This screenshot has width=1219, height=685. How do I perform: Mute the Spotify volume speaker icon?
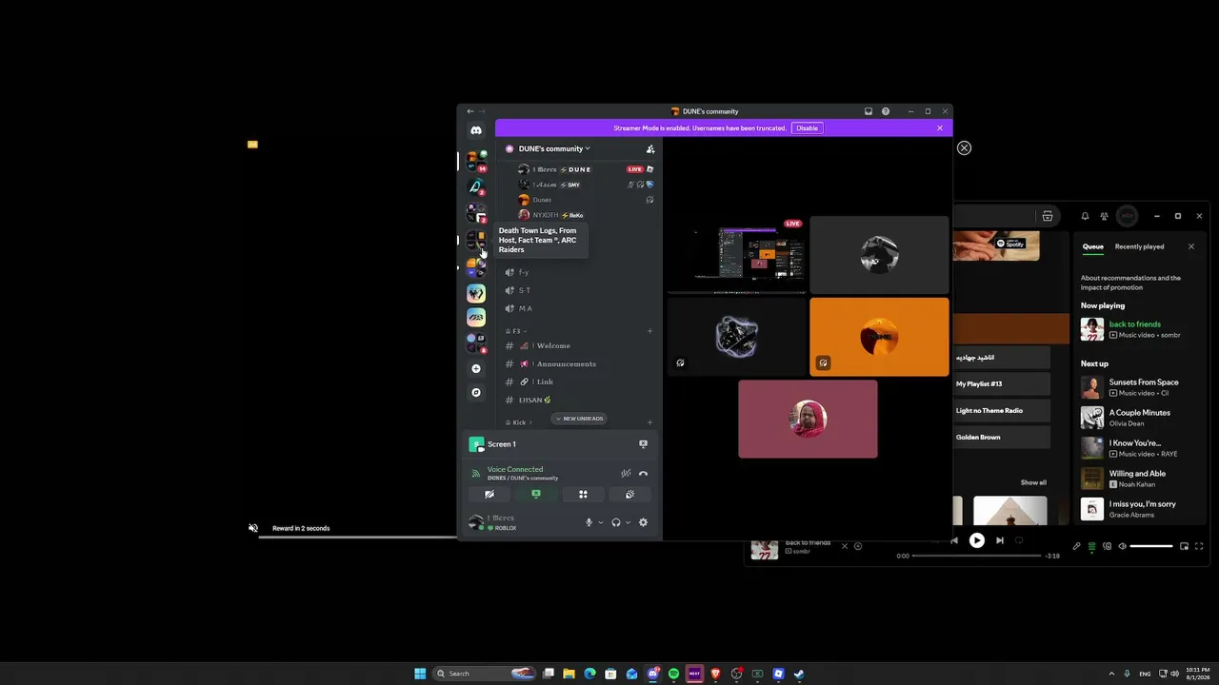click(1122, 546)
